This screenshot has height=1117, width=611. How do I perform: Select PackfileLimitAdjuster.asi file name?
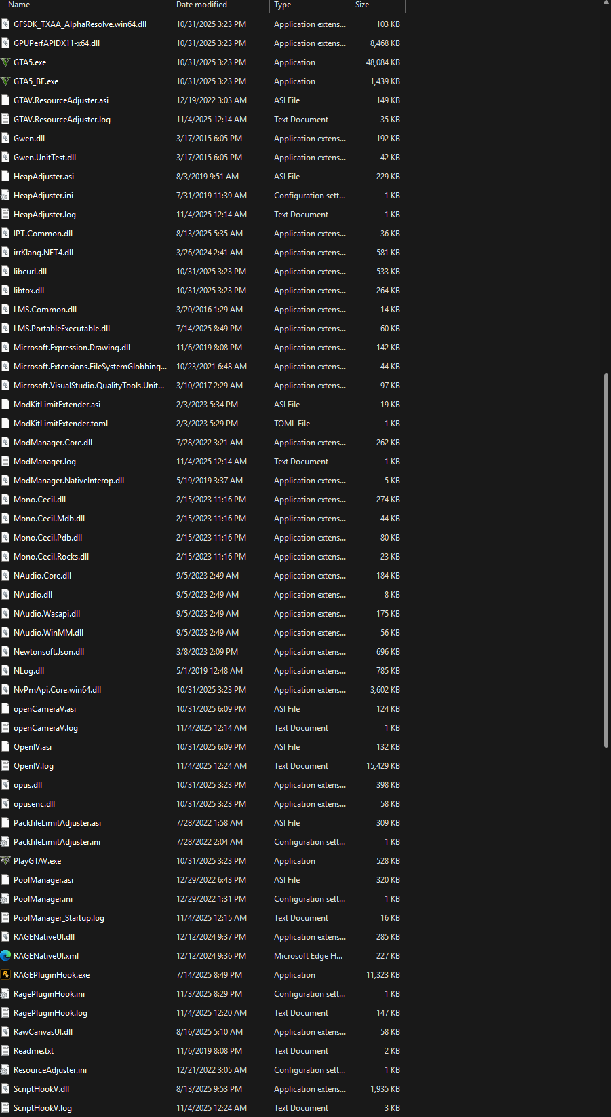pyautogui.click(x=58, y=823)
